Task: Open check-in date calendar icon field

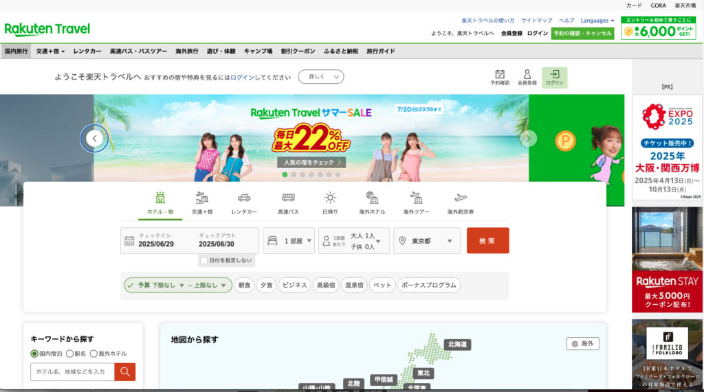Action: click(x=129, y=241)
